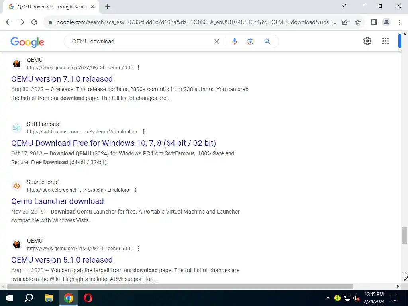Clear the search box with the X

[216, 41]
